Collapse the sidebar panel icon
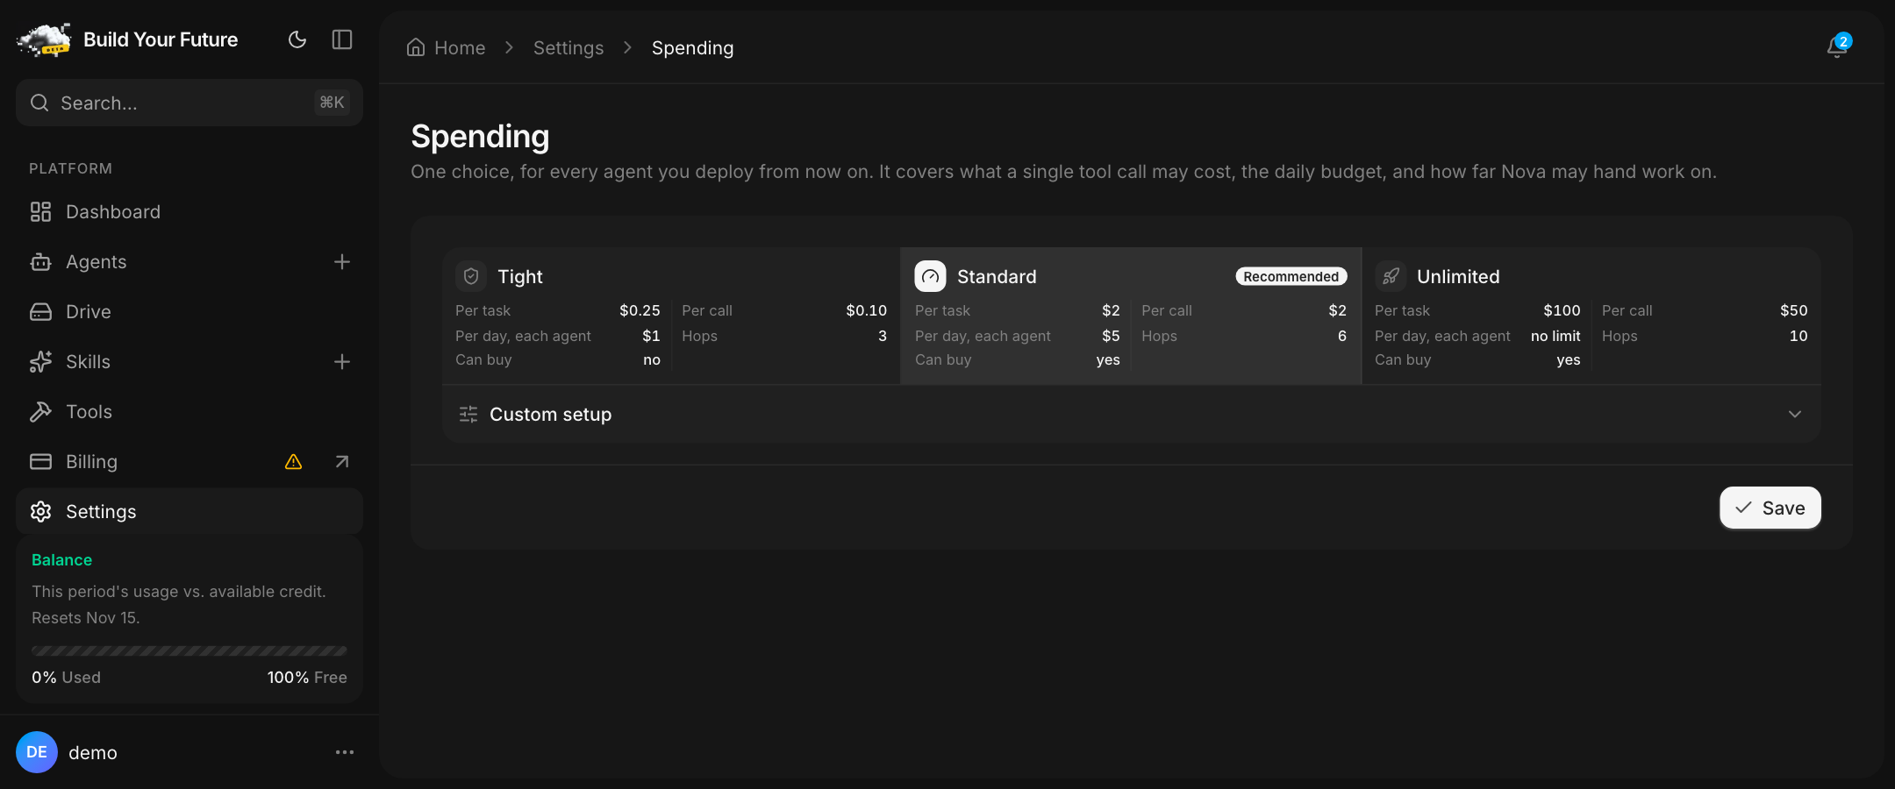 pyautogui.click(x=342, y=39)
